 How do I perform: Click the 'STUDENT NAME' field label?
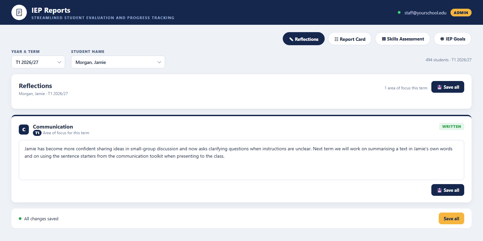88,52
